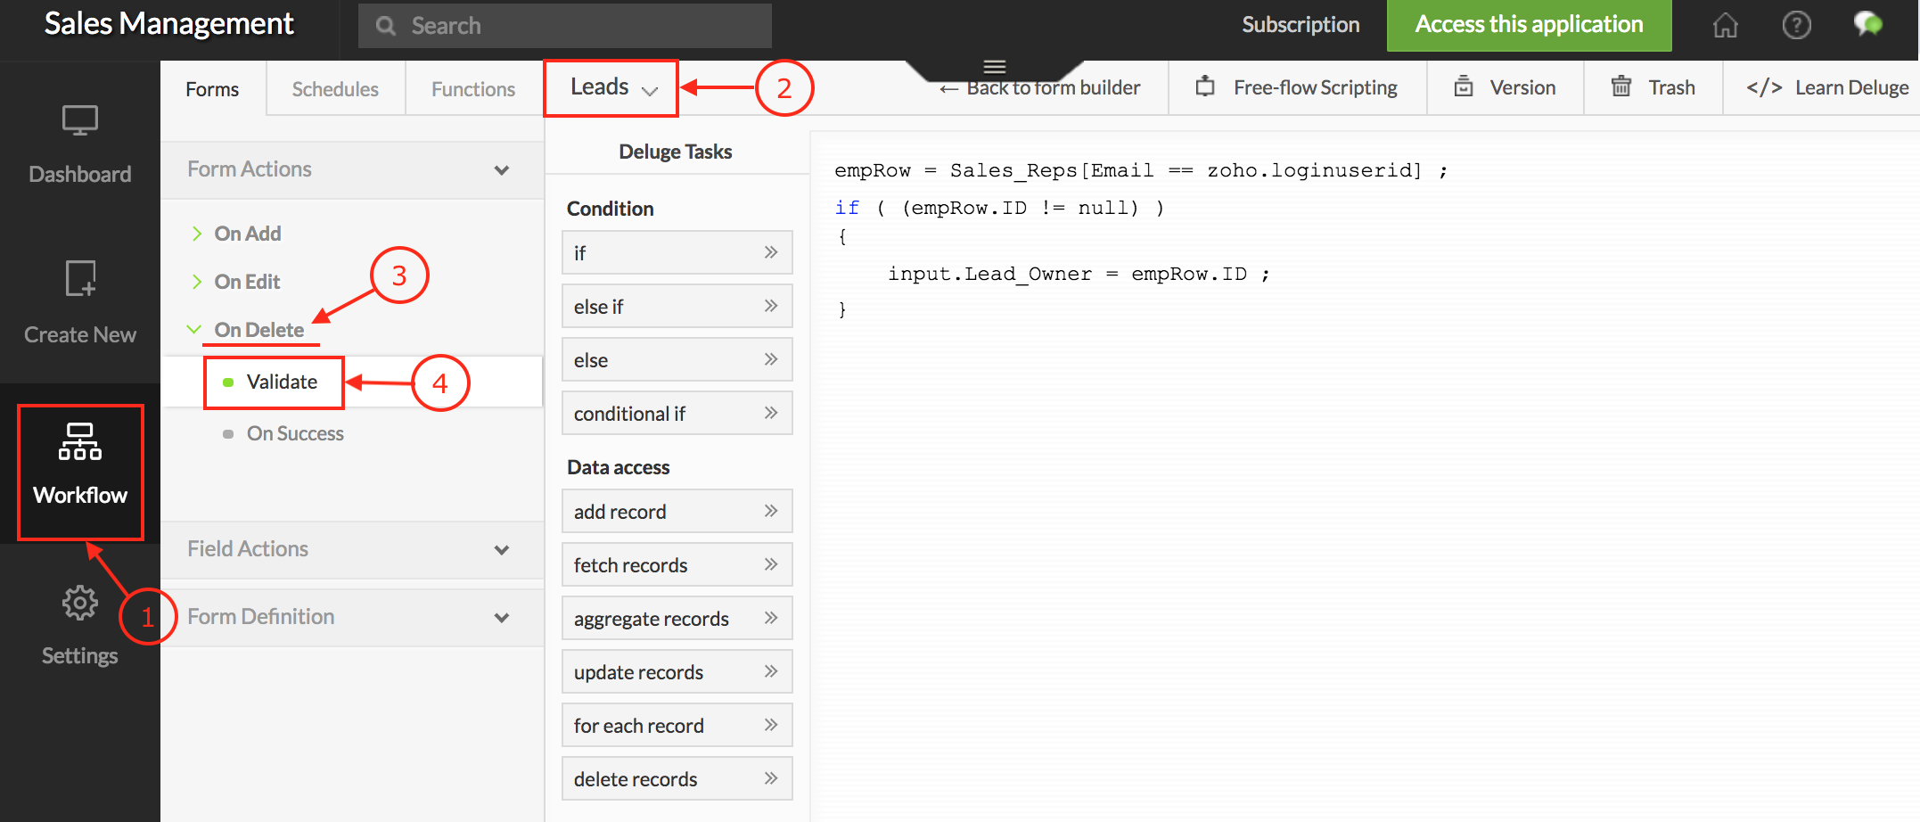Select the On Success action
This screenshot has width=1920, height=822.
click(x=295, y=433)
